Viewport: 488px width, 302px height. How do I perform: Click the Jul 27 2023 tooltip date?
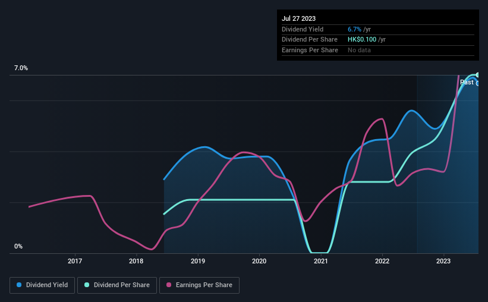299,18
